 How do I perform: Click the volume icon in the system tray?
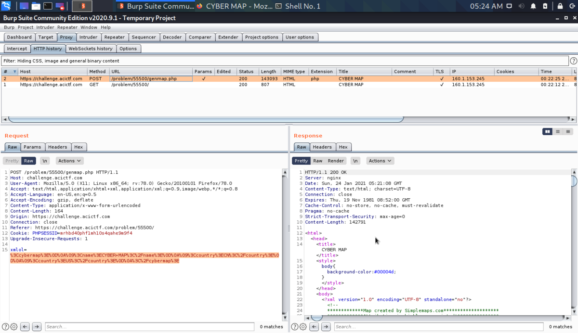click(521, 6)
